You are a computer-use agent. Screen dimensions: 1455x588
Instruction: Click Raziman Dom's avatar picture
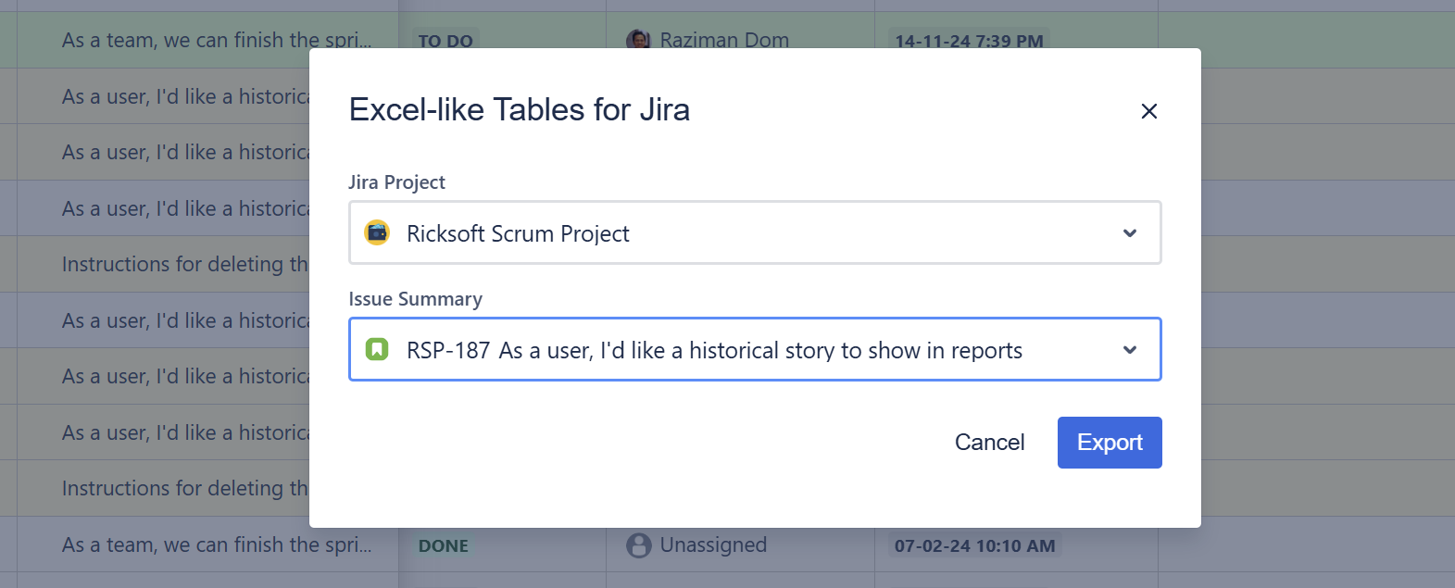637,41
